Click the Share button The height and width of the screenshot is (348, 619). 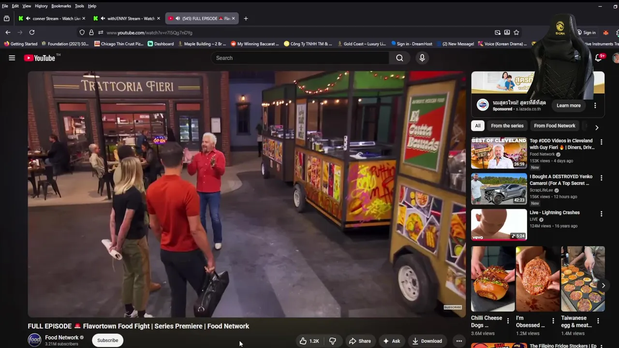[360, 341]
